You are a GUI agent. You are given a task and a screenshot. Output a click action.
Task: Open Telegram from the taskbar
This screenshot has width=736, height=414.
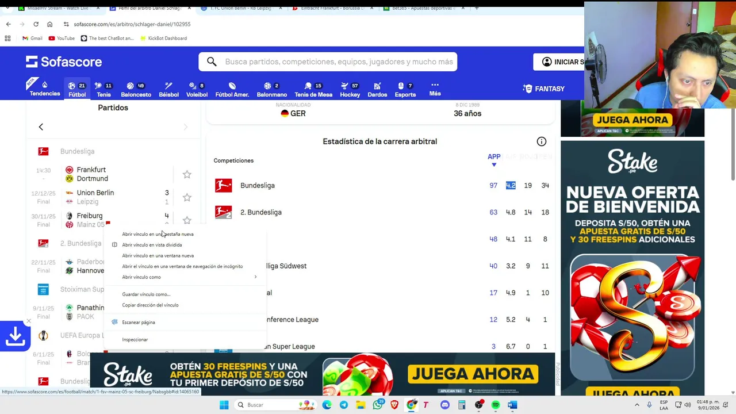pyautogui.click(x=343, y=405)
